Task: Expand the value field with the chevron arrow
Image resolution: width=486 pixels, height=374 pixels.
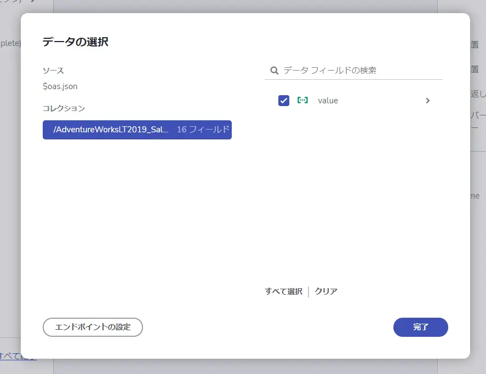Action: (428, 101)
